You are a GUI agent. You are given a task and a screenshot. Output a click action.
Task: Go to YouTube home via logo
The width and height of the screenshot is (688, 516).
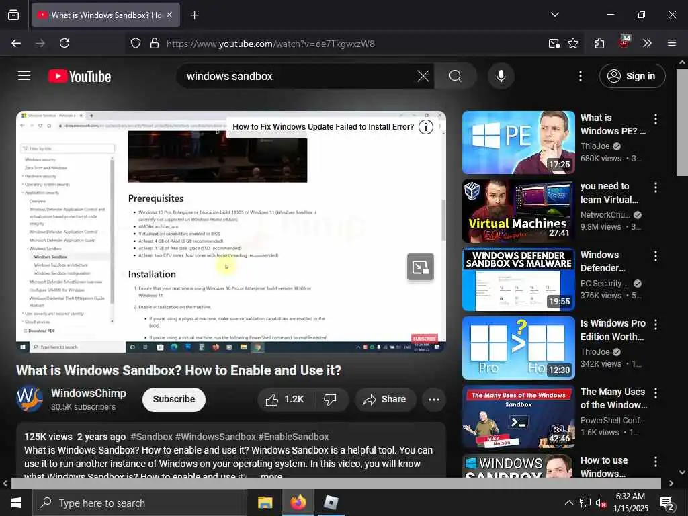79,77
